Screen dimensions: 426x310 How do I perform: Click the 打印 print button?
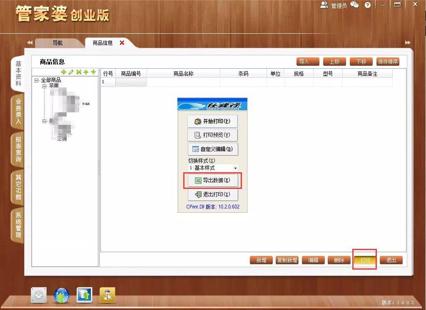click(x=365, y=260)
